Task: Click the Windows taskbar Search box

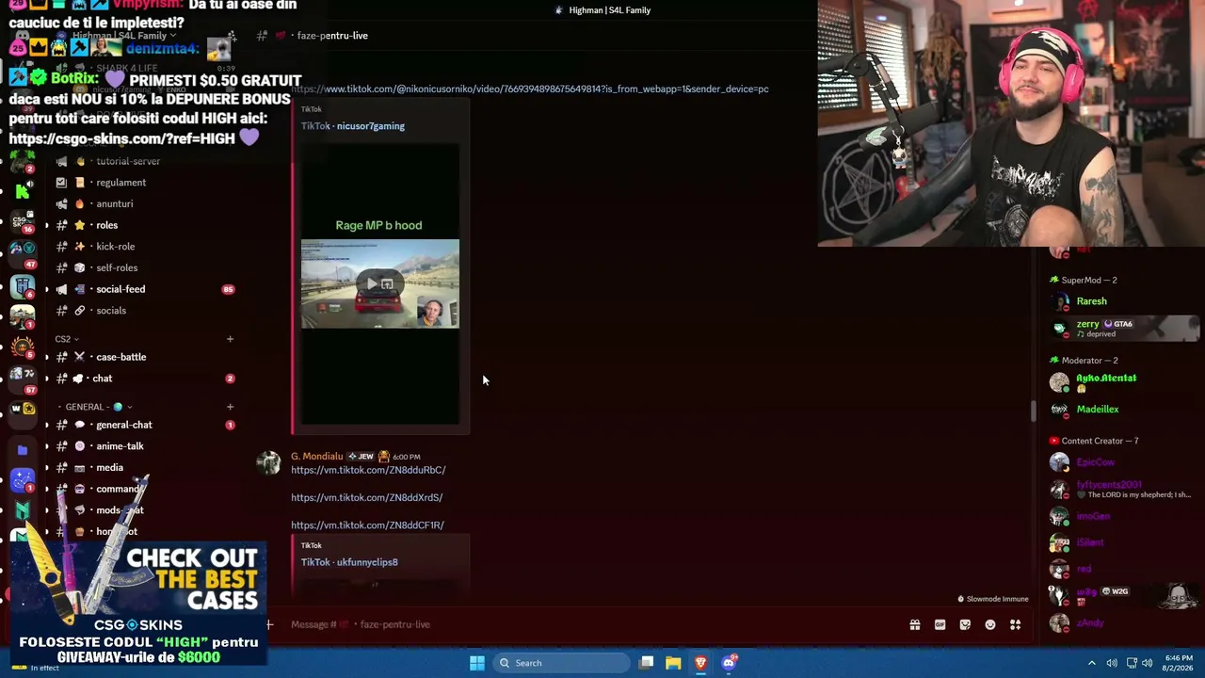Action: pyautogui.click(x=563, y=663)
